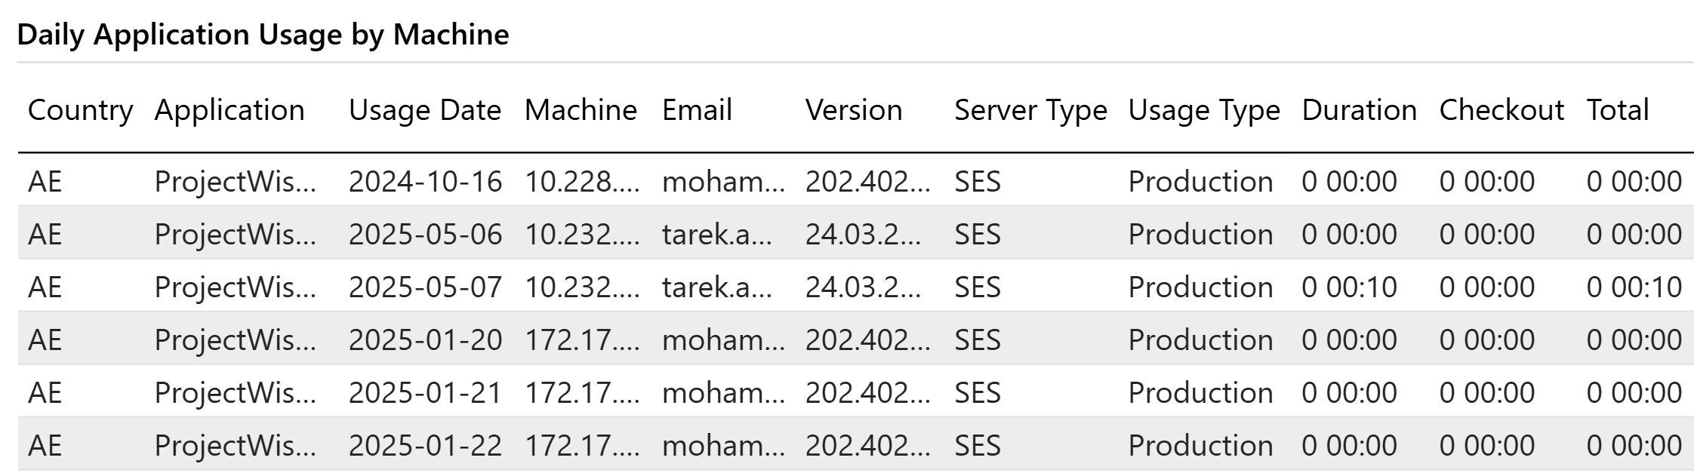Viewport: 1694px width, 473px height.
Task: Click the Application column header
Action: (x=229, y=110)
